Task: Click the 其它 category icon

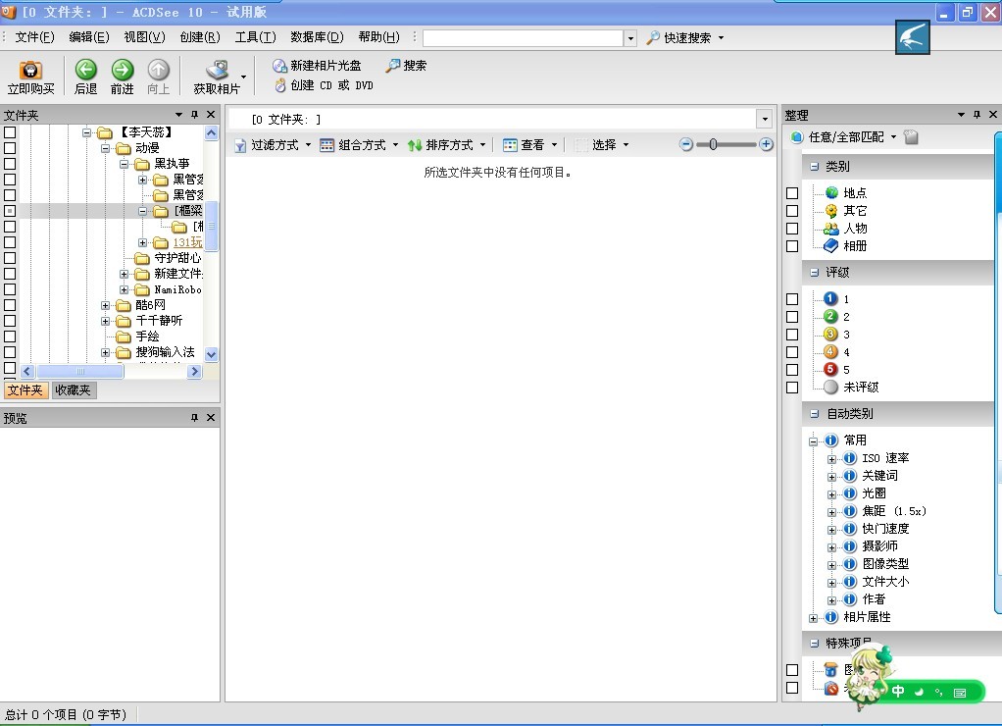Action: coord(831,211)
